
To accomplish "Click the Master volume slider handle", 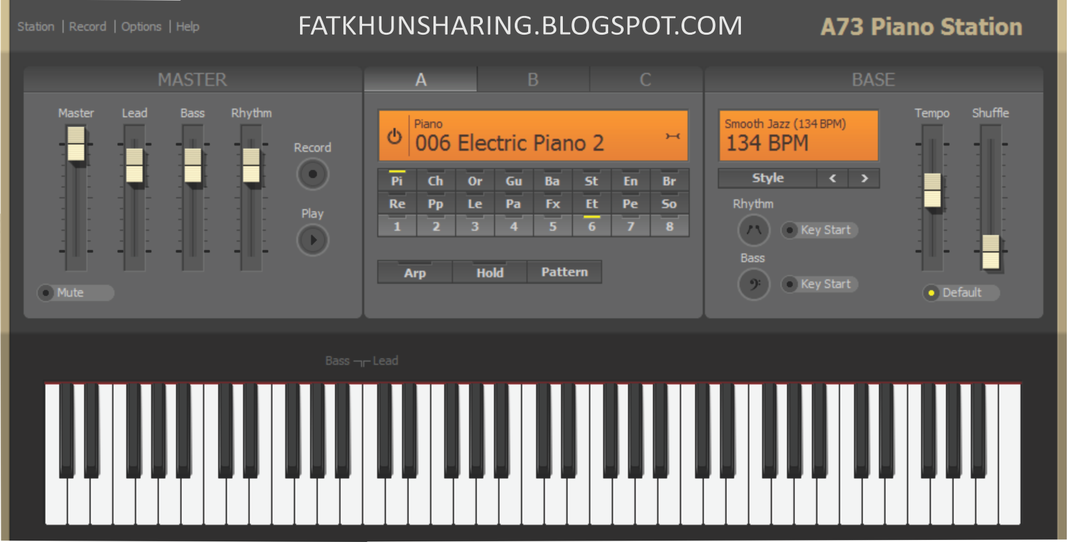I will click(x=76, y=143).
